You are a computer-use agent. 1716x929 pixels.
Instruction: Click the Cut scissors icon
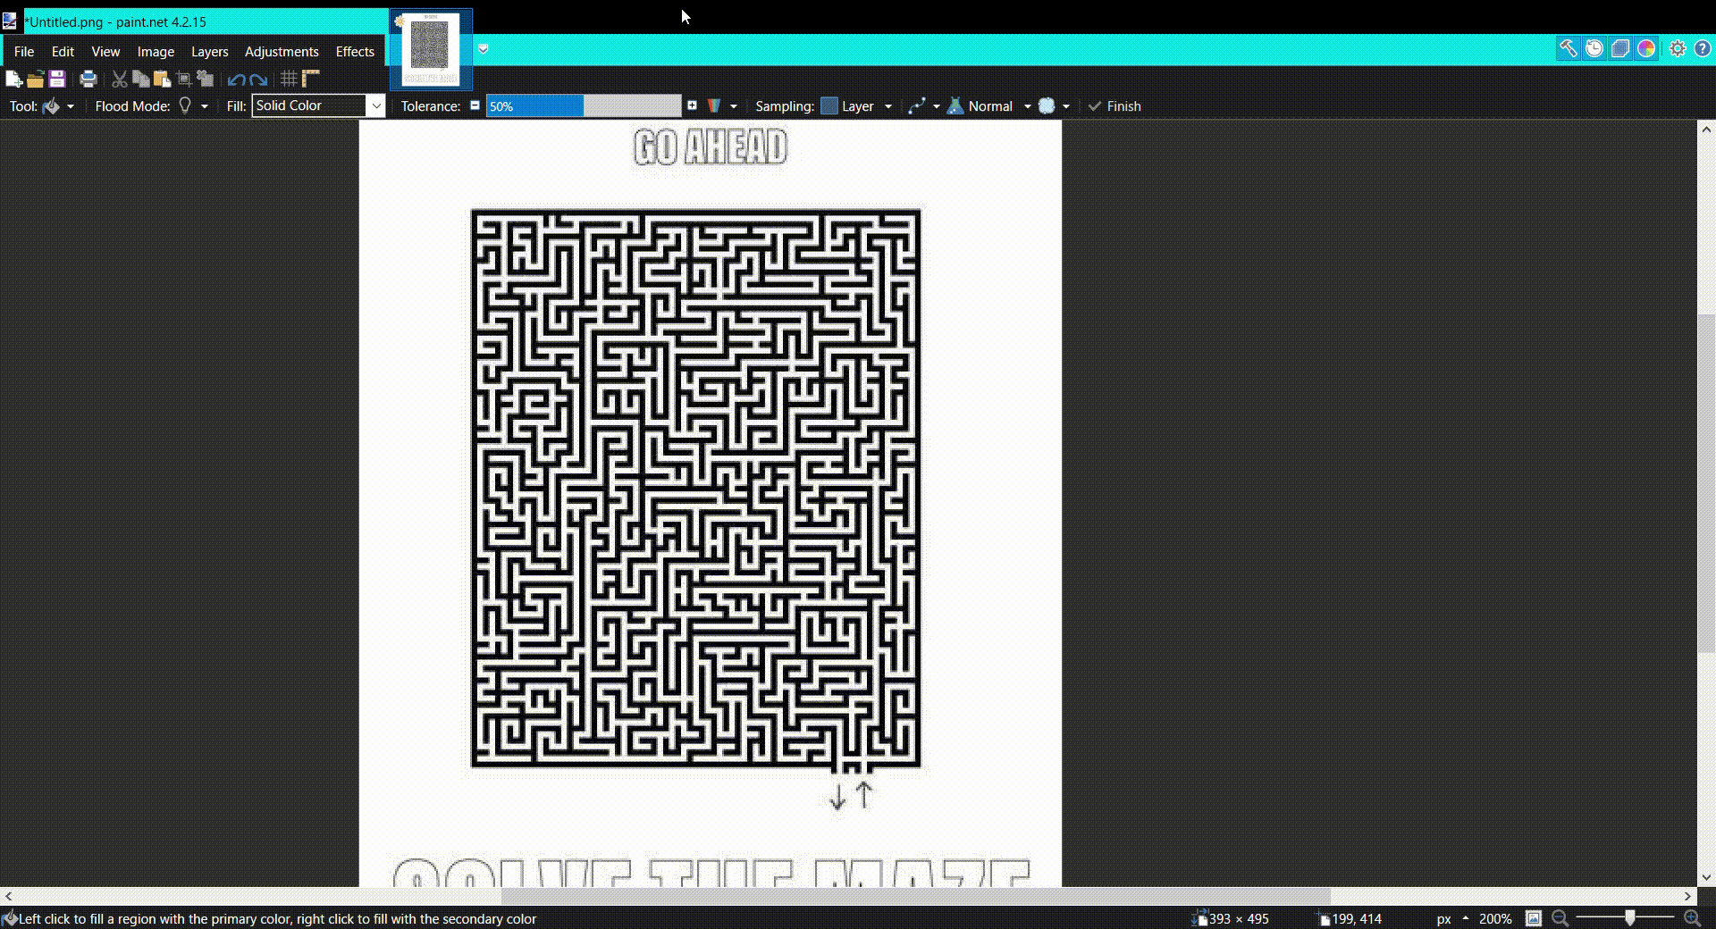pyautogui.click(x=119, y=80)
